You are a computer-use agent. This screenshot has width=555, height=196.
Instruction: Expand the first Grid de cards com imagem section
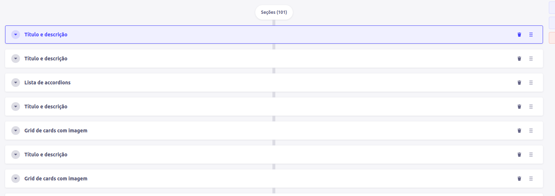pos(16,131)
